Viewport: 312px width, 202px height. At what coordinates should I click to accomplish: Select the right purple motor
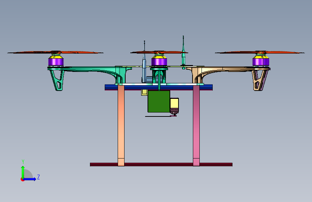coord(261,62)
